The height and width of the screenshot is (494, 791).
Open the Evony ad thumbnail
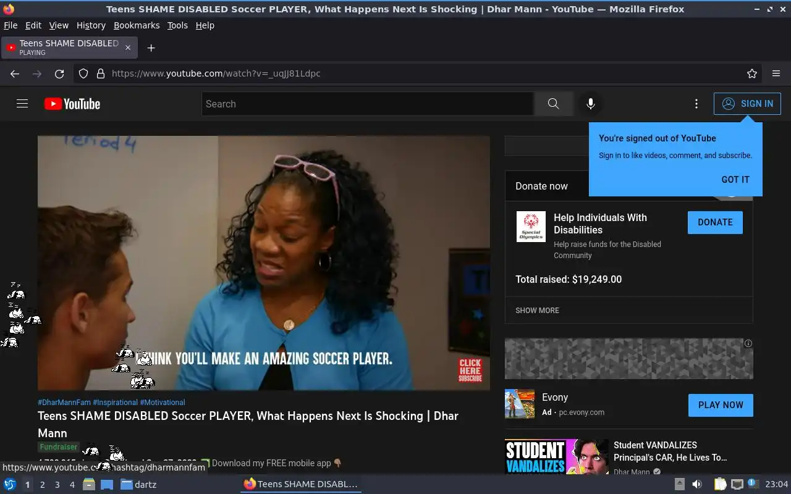(520, 404)
